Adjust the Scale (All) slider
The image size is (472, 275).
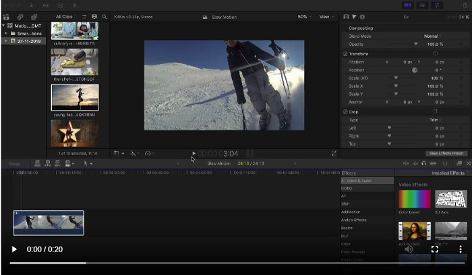396,78
